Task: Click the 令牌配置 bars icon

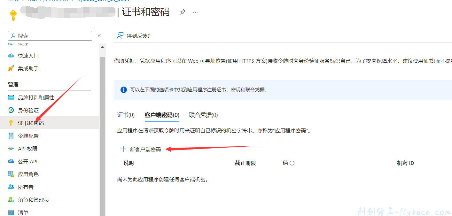Action: point(11,136)
